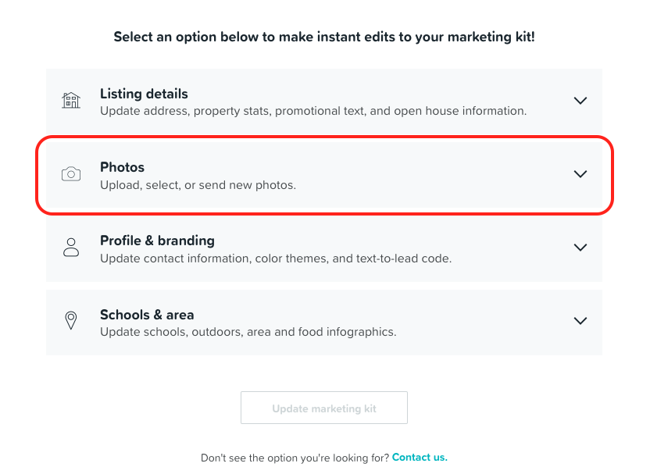Click the camera icon beside Photos
This screenshot has height=474, width=650.
pyautogui.click(x=71, y=174)
